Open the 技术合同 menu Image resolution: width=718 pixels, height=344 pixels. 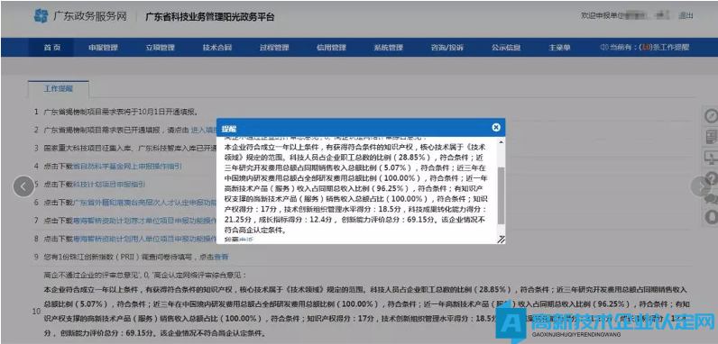pos(217,48)
